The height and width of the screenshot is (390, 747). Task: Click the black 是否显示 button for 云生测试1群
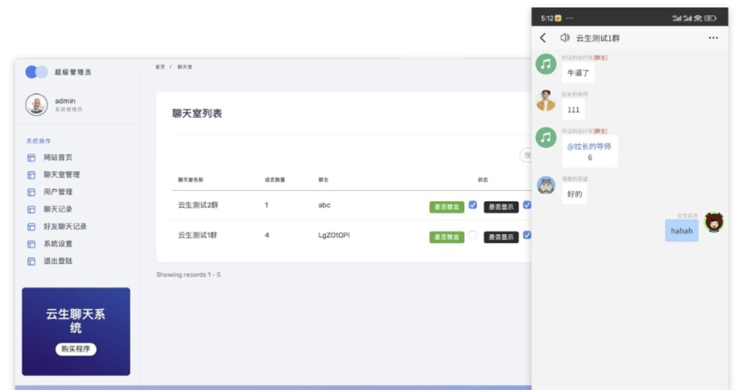[x=501, y=237]
